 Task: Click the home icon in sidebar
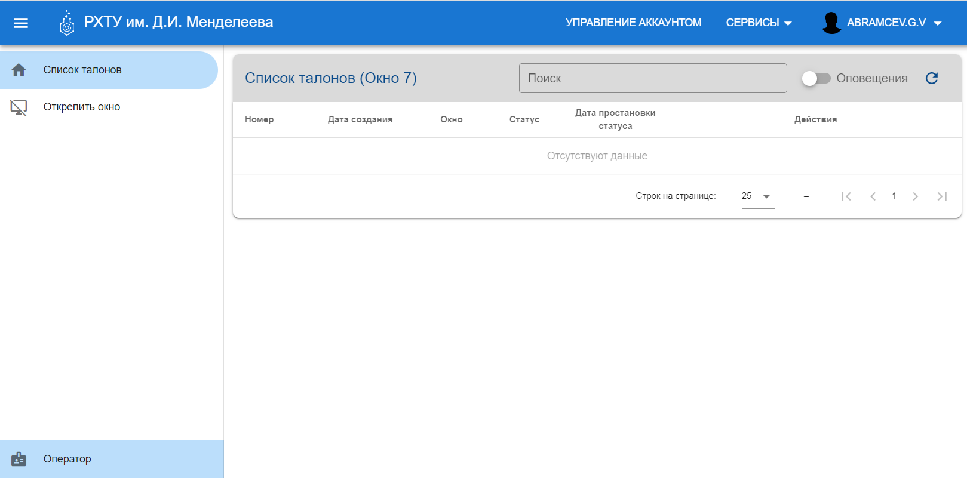(x=19, y=70)
